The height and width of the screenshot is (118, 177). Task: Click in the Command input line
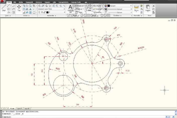click(x=83, y=117)
